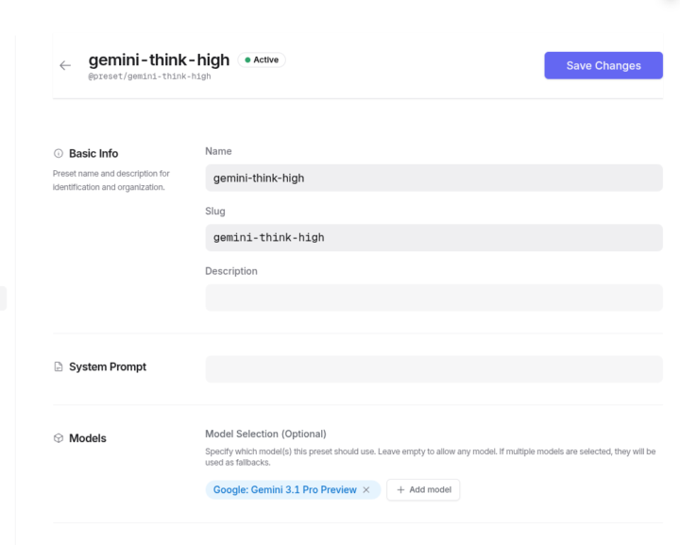The height and width of the screenshot is (545, 680).
Task: Click the Model Selection (Optional) label
Action: (x=265, y=434)
